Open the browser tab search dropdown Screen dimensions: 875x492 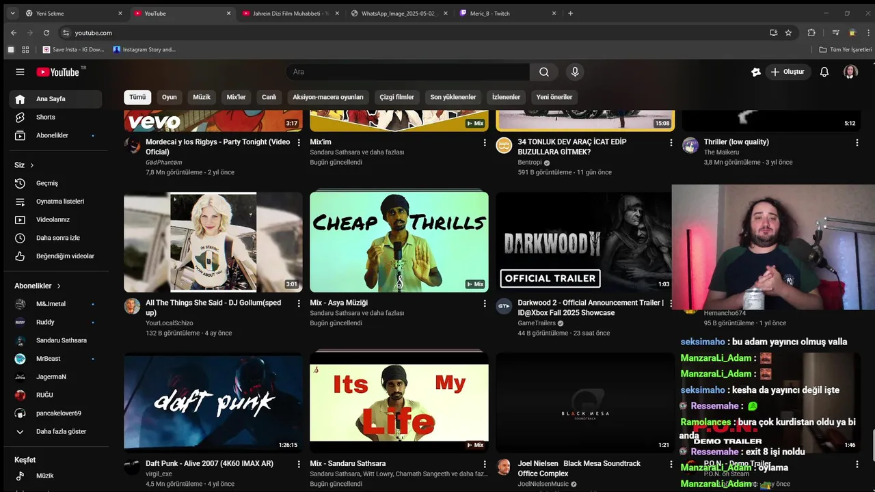click(x=12, y=13)
